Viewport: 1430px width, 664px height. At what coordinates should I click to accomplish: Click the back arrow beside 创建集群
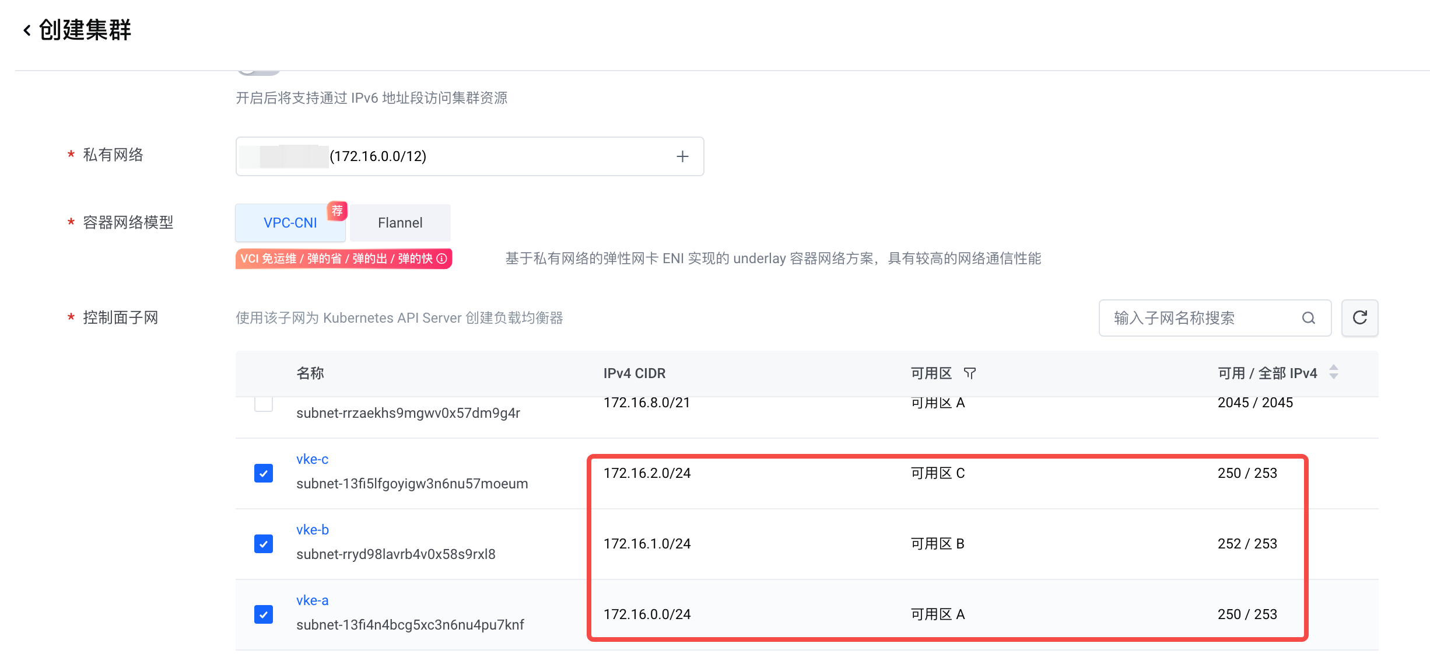point(27,30)
